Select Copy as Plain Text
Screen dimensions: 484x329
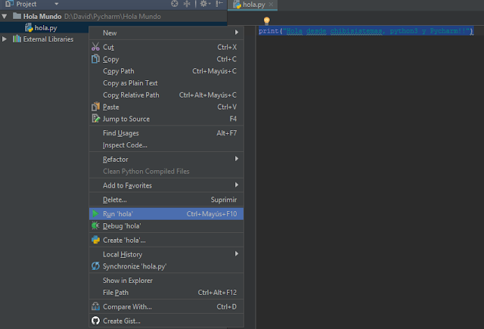click(x=166, y=83)
